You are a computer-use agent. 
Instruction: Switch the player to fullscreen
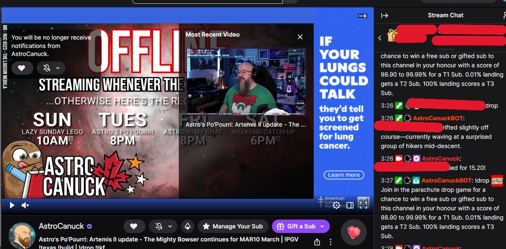pyautogui.click(x=363, y=205)
